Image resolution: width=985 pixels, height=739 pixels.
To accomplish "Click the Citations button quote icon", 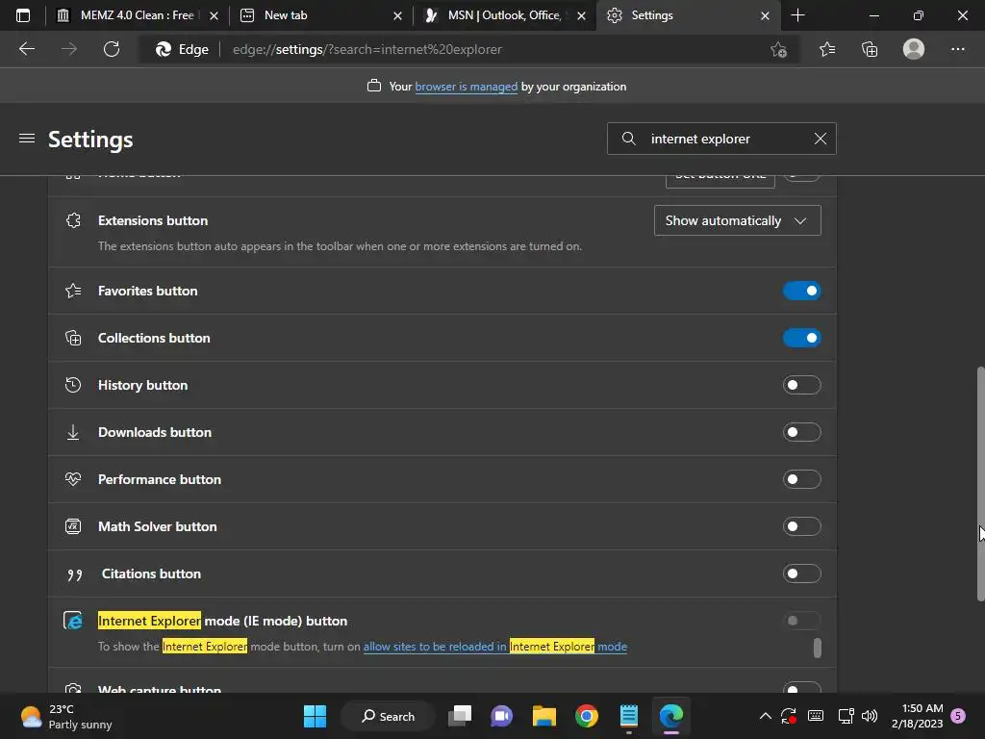I will coord(75,574).
